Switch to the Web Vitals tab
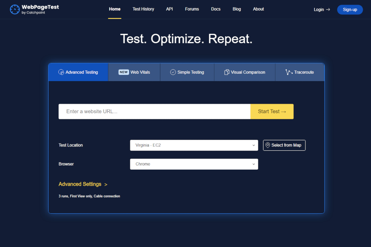This screenshot has width=371, height=247. click(134, 72)
